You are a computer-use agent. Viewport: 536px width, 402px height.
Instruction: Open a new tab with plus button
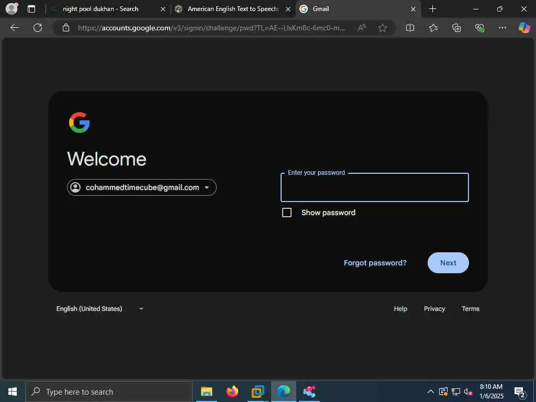click(x=432, y=9)
